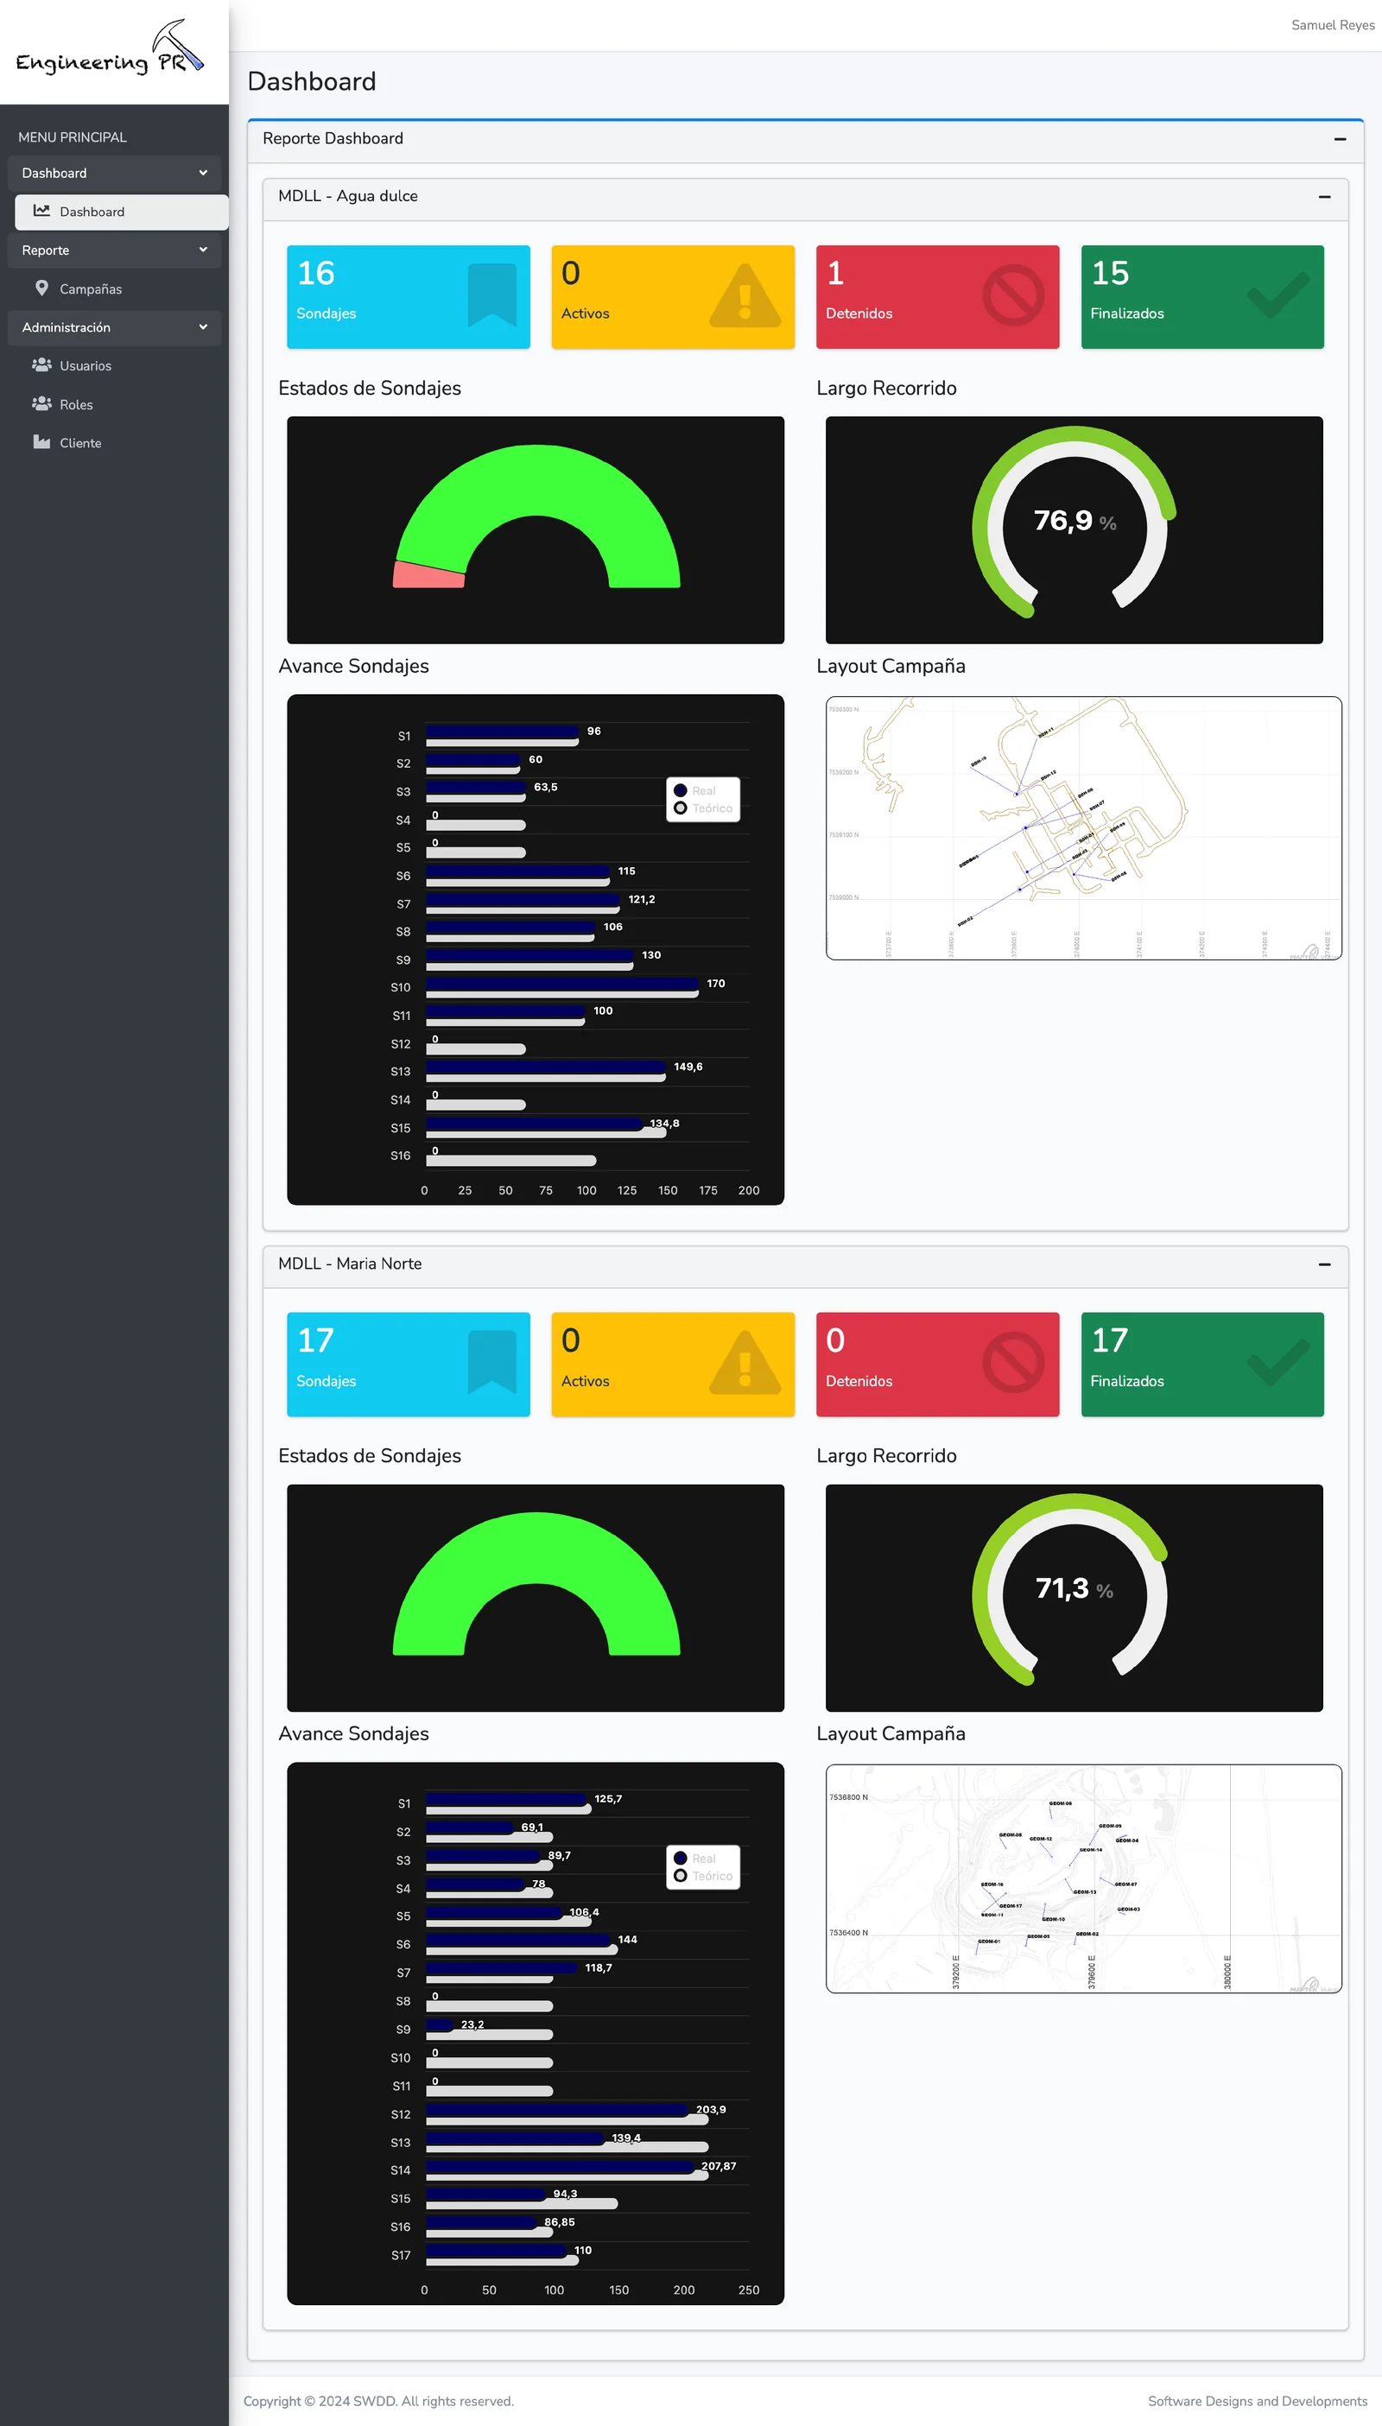Screen dimensions: 1382x2426
Task: Click the 71,3 % Largo Recorrido gauge
Action: point(1074,1588)
